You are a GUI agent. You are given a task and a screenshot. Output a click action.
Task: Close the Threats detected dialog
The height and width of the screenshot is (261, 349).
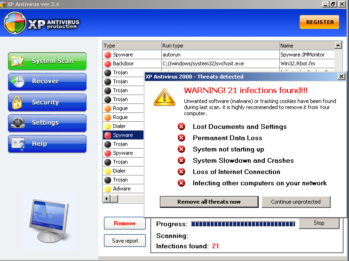click(x=341, y=77)
